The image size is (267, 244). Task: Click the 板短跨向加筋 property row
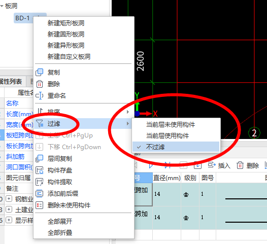[17, 135]
